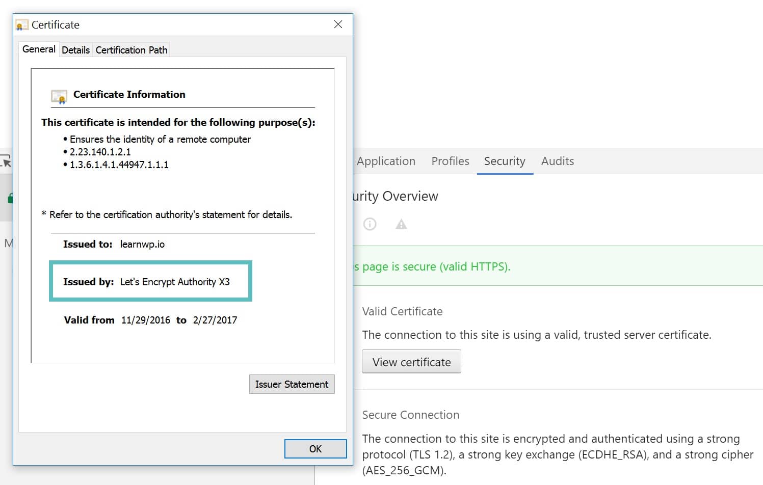Click the circled info icon in Security Overview
The height and width of the screenshot is (485, 763).
point(370,224)
